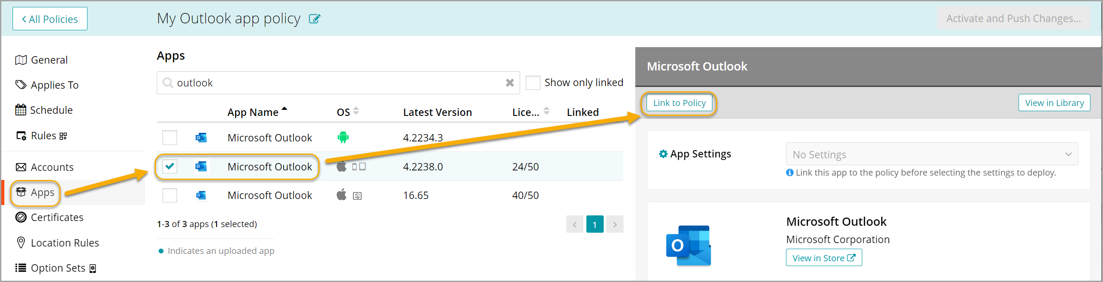Click the Link to Policy button
The image size is (1103, 282).
coord(679,103)
